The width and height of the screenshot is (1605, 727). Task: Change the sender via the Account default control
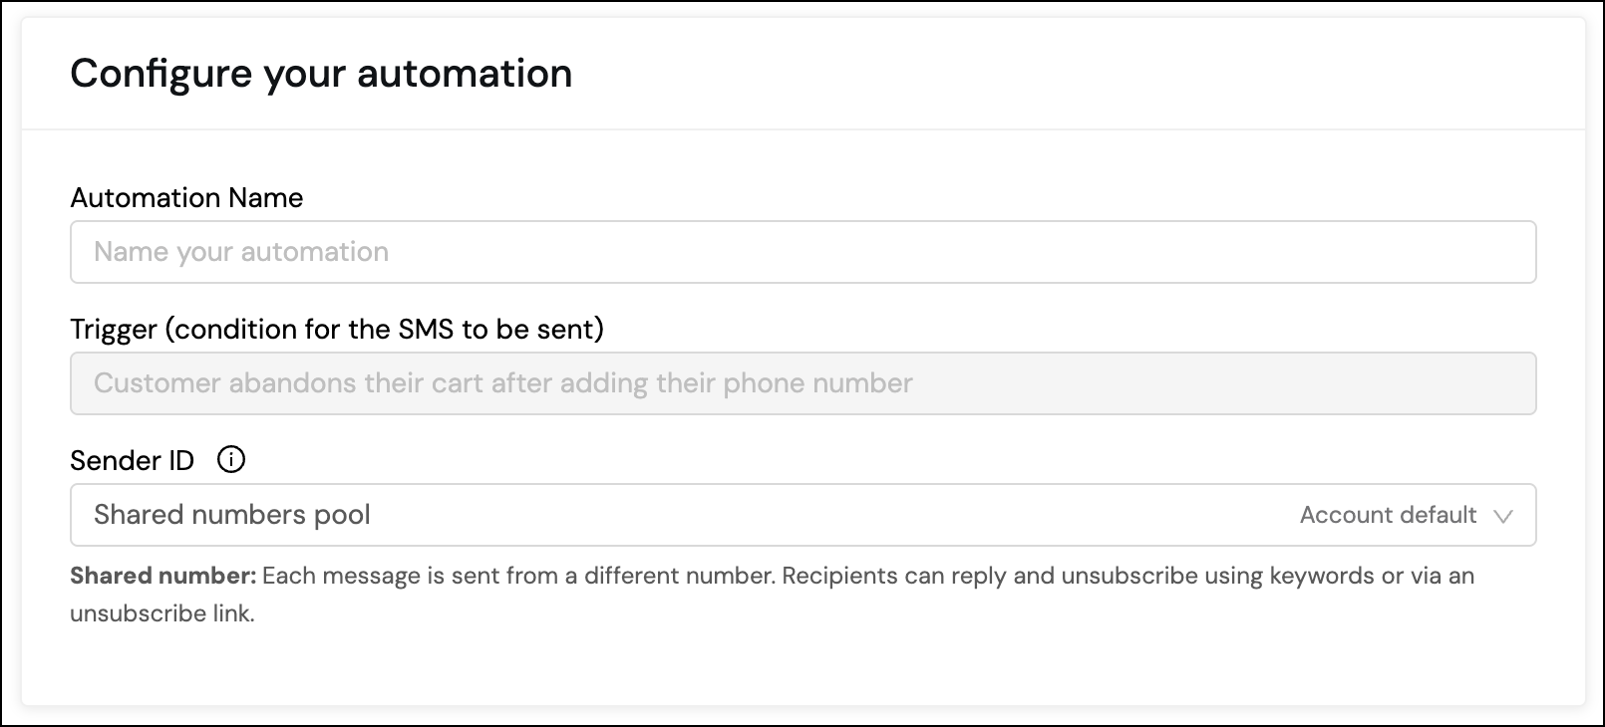(1387, 515)
